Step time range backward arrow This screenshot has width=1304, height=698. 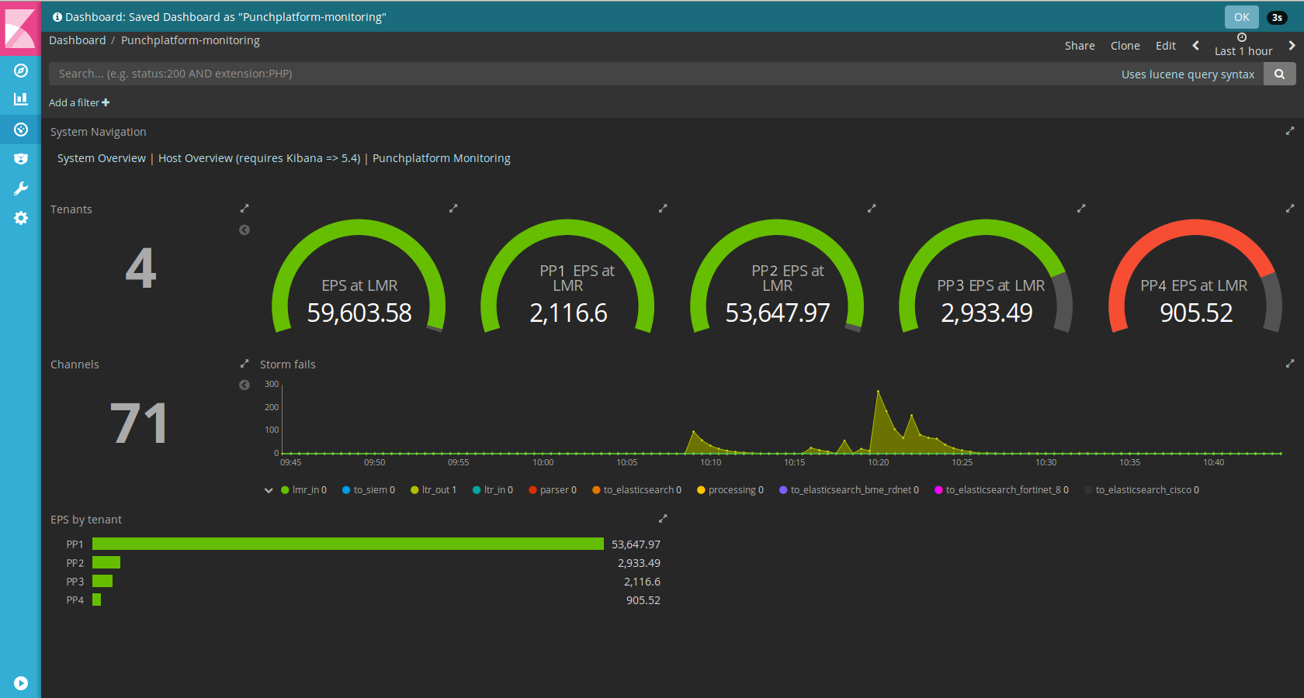pyautogui.click(x=1195, y=46)
